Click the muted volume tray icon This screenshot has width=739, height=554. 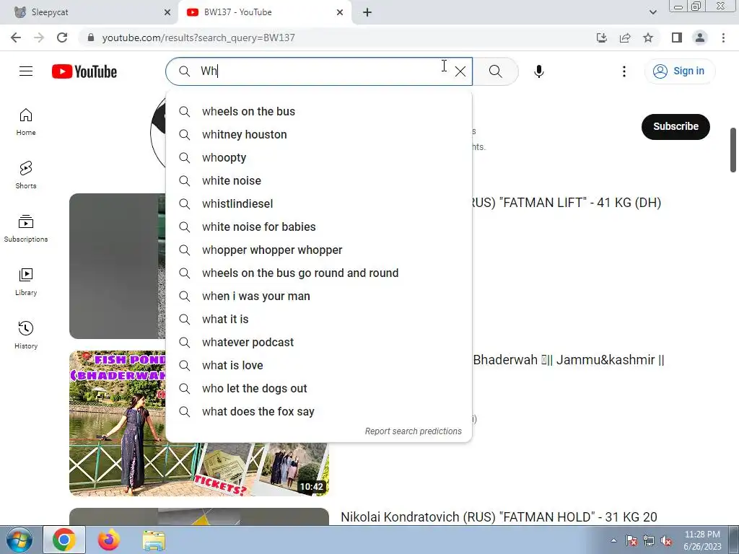pos(666,541)
